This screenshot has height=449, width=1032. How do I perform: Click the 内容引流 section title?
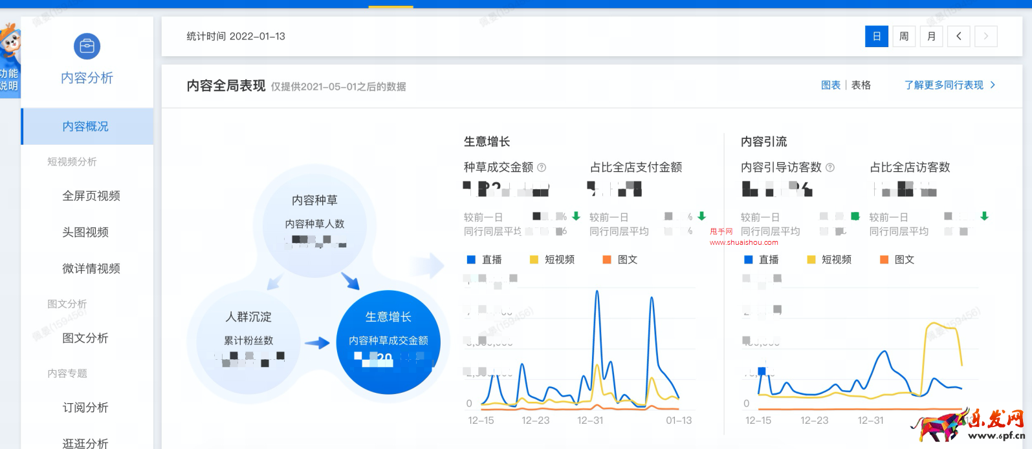764,141
